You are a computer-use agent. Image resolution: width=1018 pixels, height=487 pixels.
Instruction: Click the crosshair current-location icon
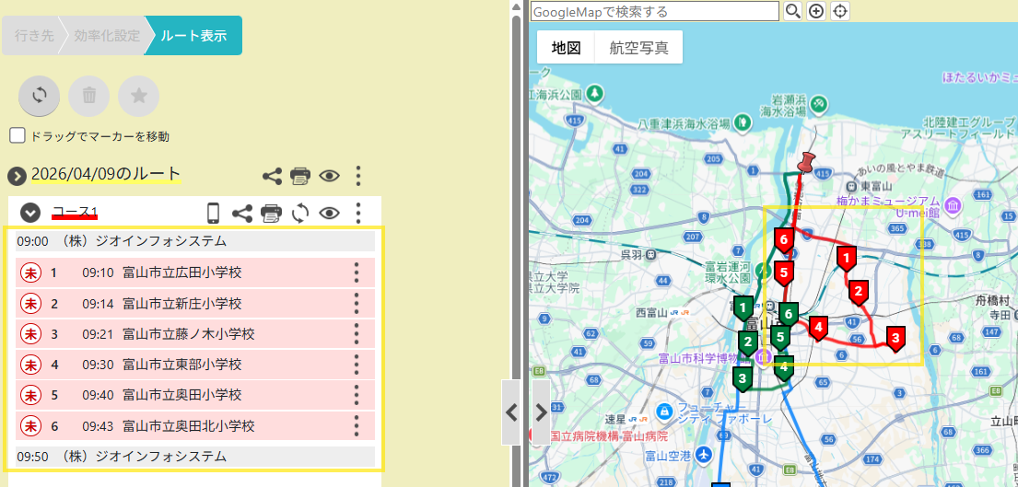(840, 11)
